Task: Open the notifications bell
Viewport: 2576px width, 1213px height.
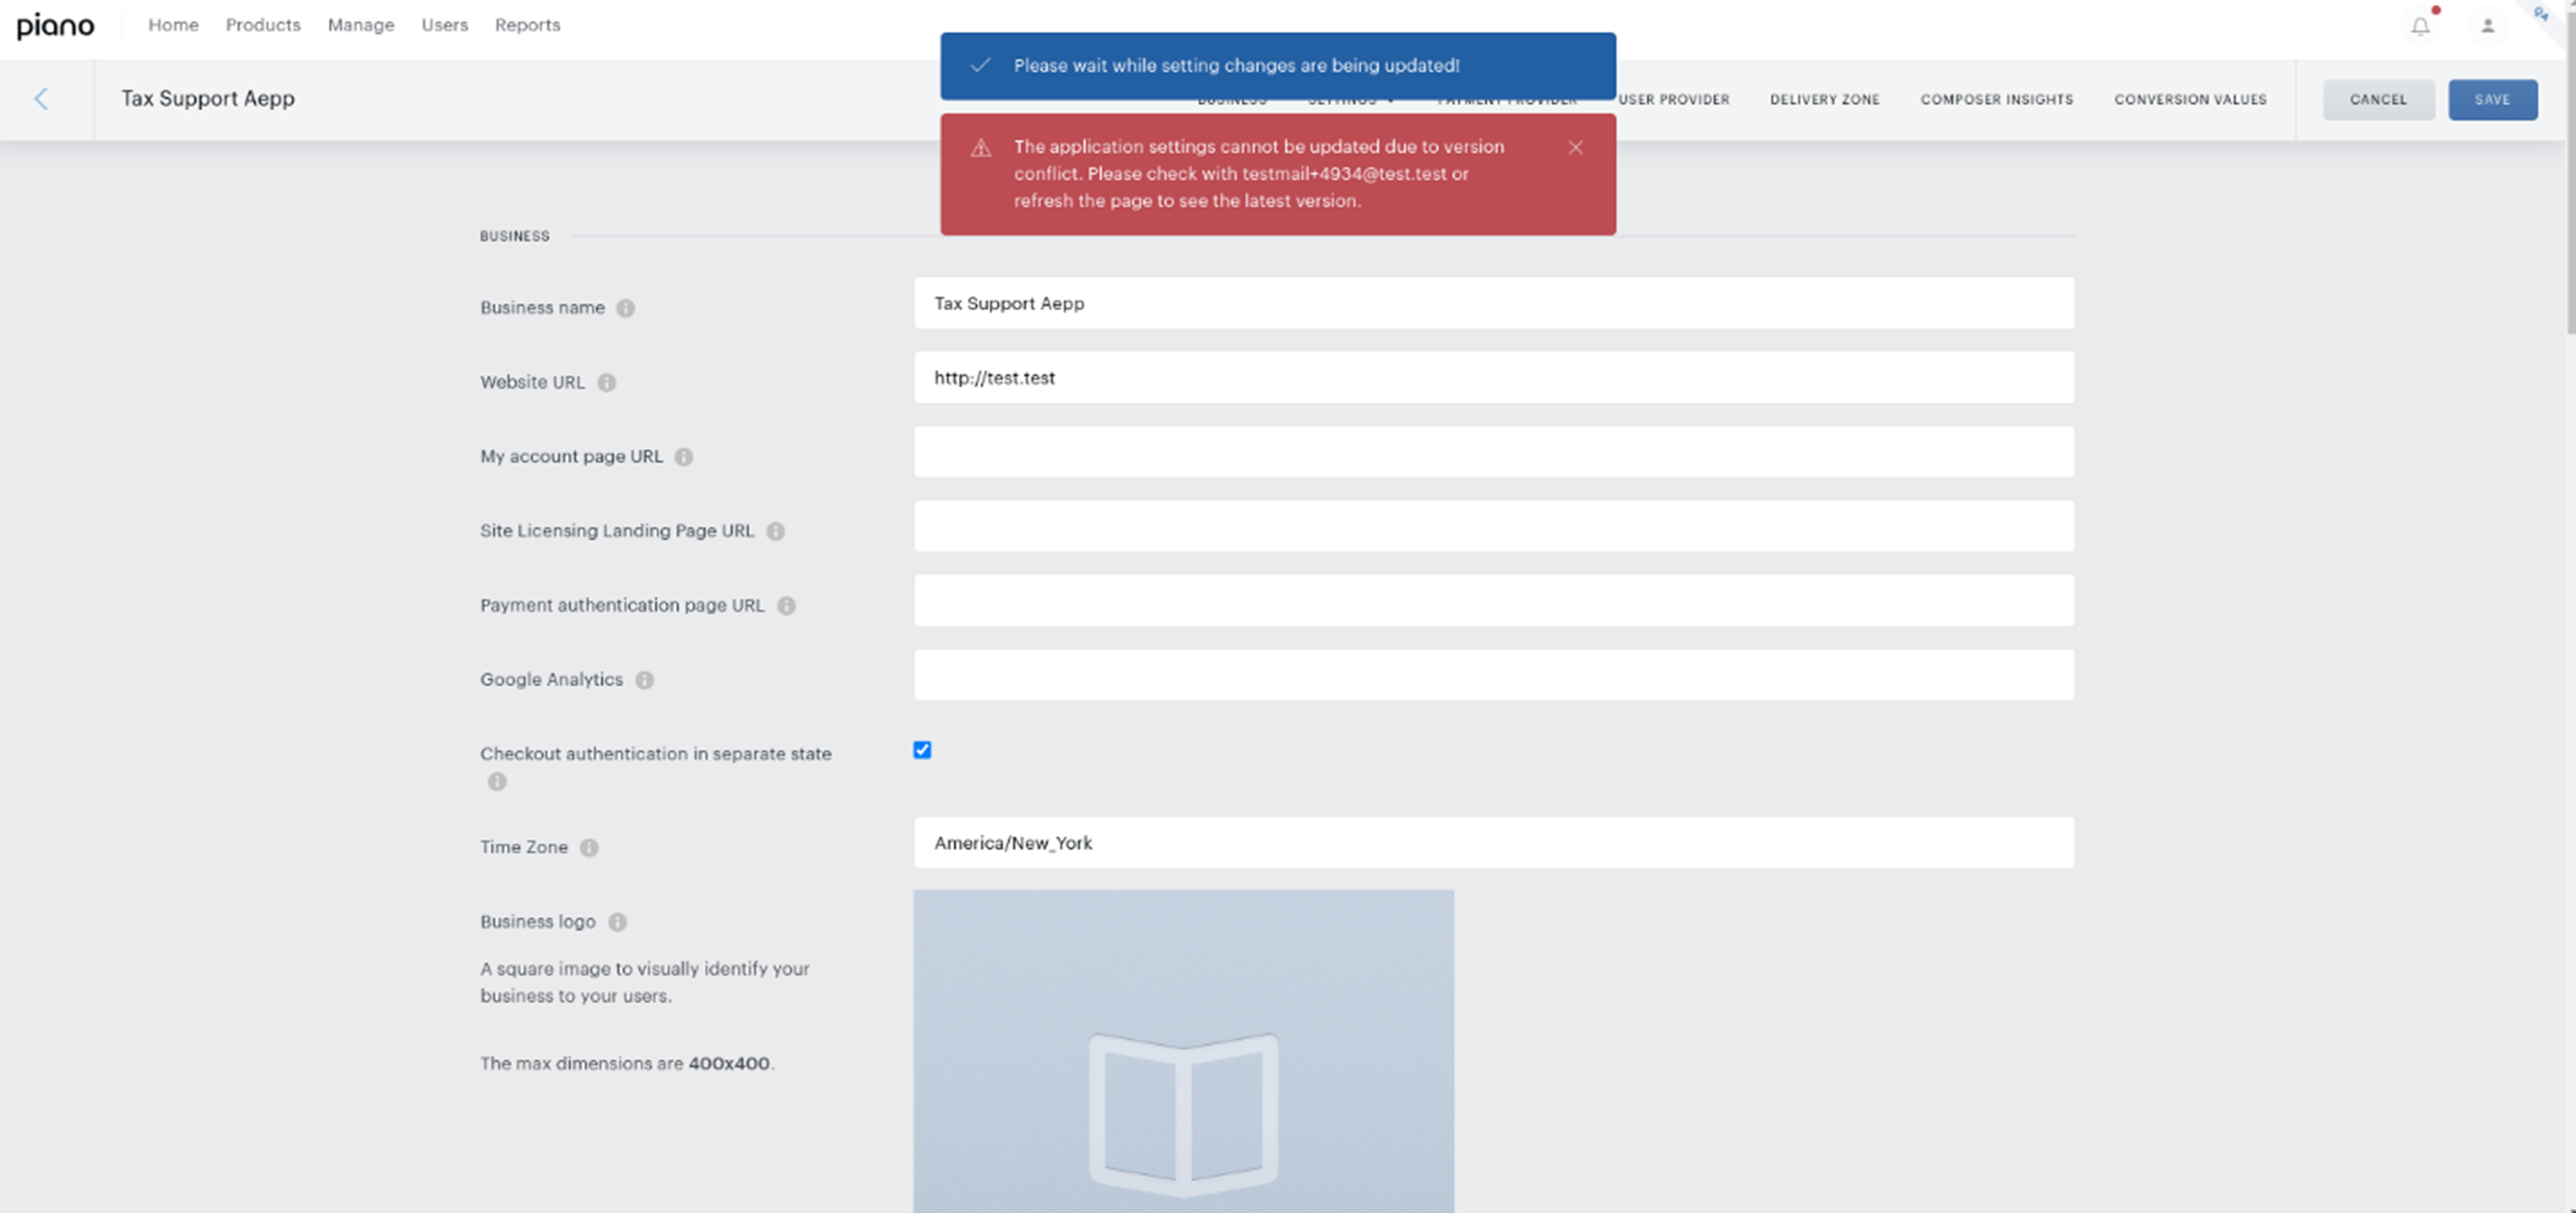Action: pos(2420,26)
